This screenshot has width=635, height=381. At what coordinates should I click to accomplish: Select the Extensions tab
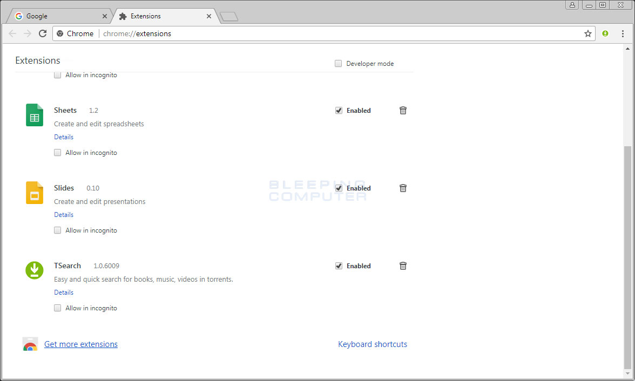tap(165, 16)
